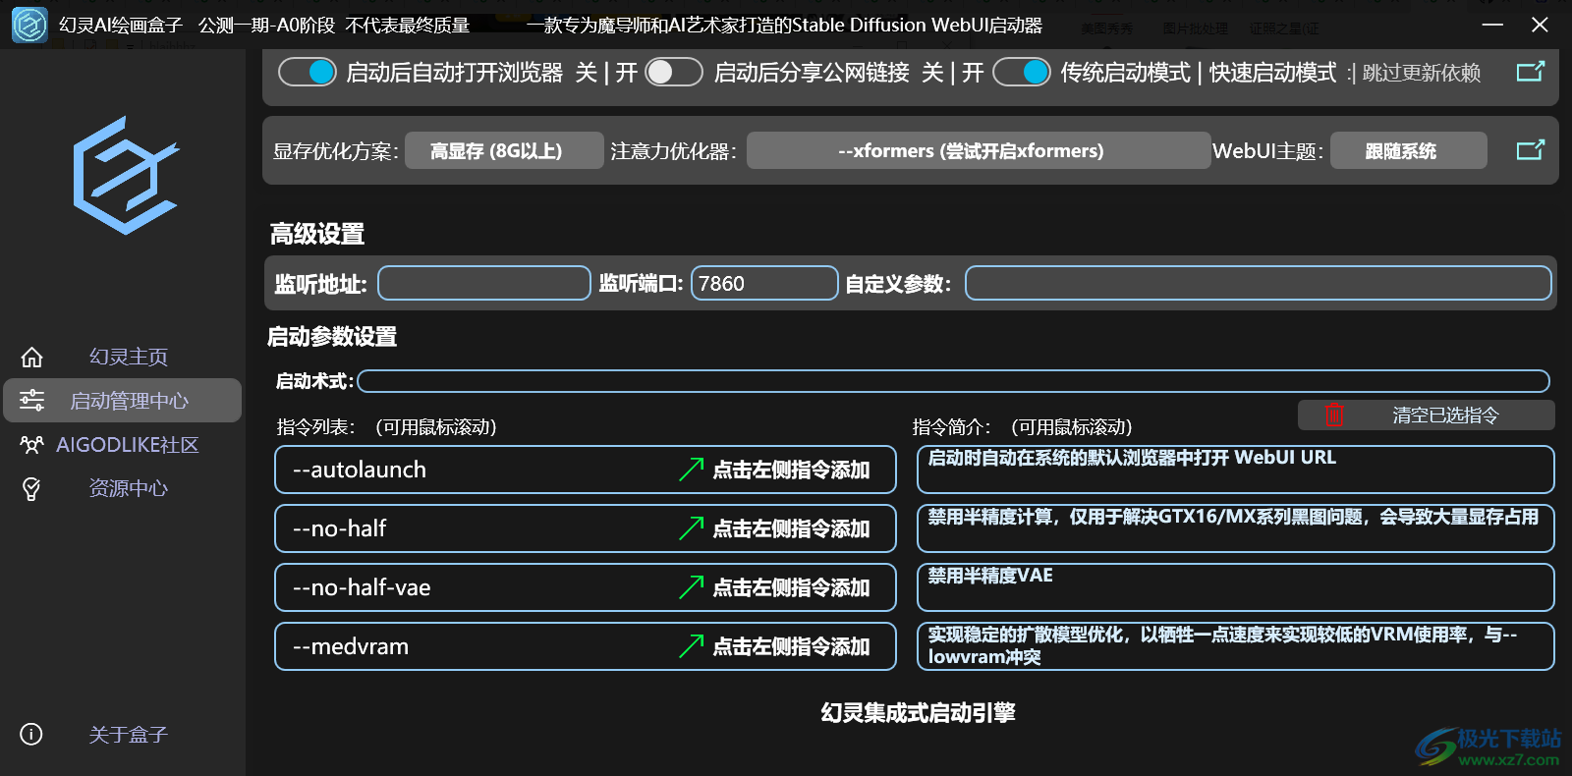Add the --no-half command via 点击左侧指令添加
Screen dimensions: 1572x776
pos(791,528)
